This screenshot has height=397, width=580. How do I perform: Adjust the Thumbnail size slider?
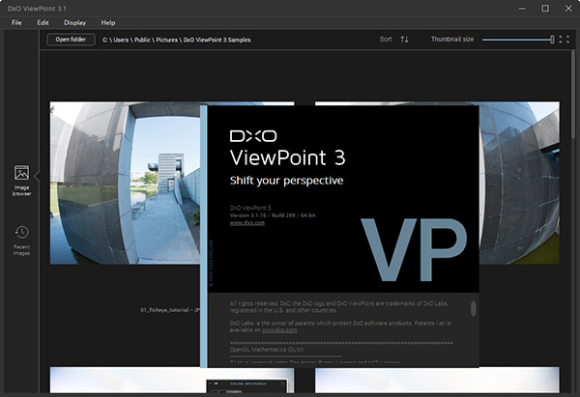[518, 40]
